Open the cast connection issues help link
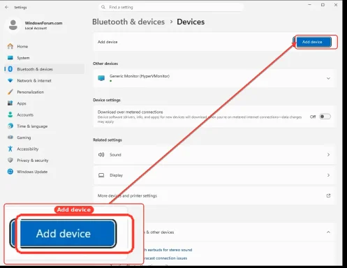This screenshot has width=347, height=268. (x=165, y=258)
